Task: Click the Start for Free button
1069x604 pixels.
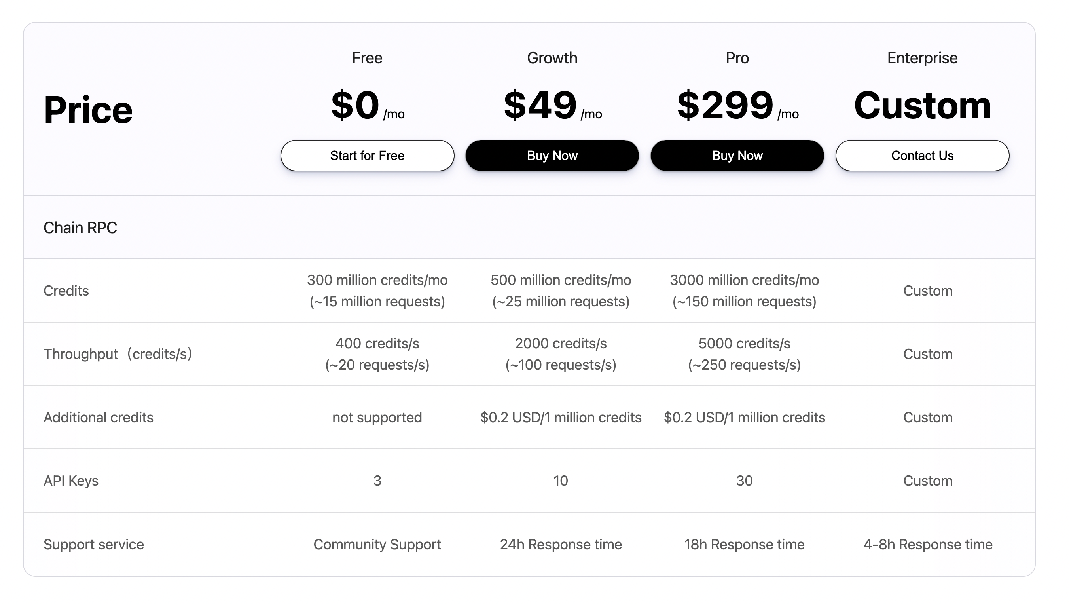Action: [x=367, y=156]
